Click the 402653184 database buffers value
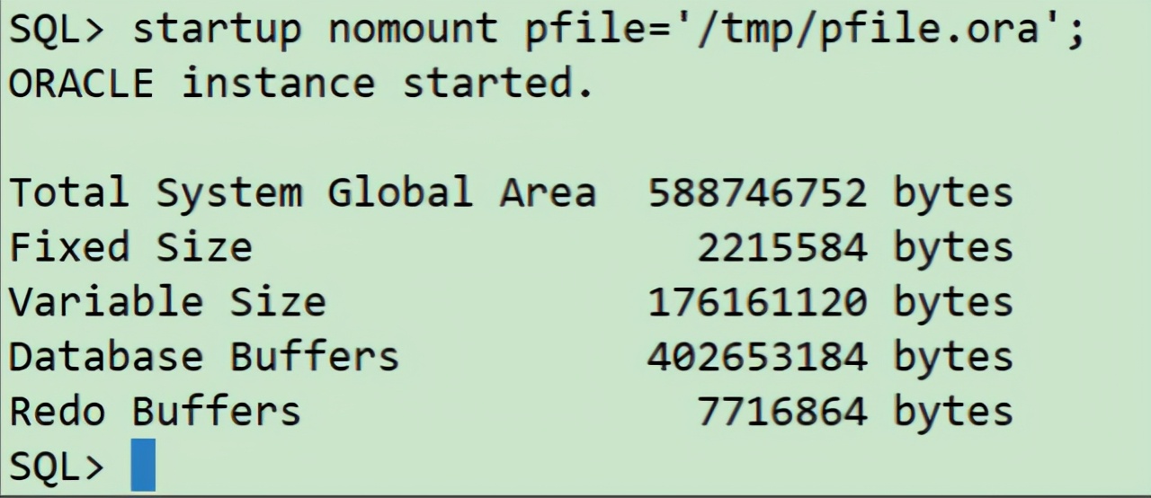The height and width of the screenshot is (498, 1151). coord(757,357)
